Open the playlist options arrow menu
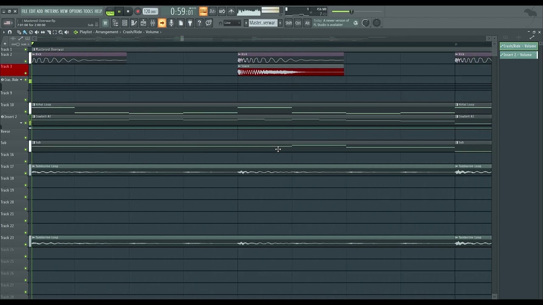 (4, 32)
